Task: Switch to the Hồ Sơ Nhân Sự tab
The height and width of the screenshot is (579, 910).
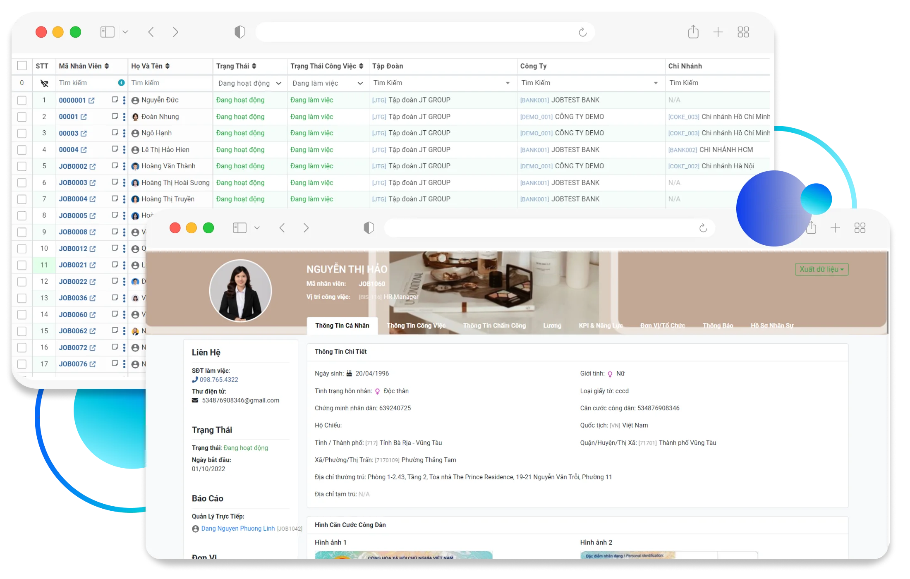Action: (772, 325)
